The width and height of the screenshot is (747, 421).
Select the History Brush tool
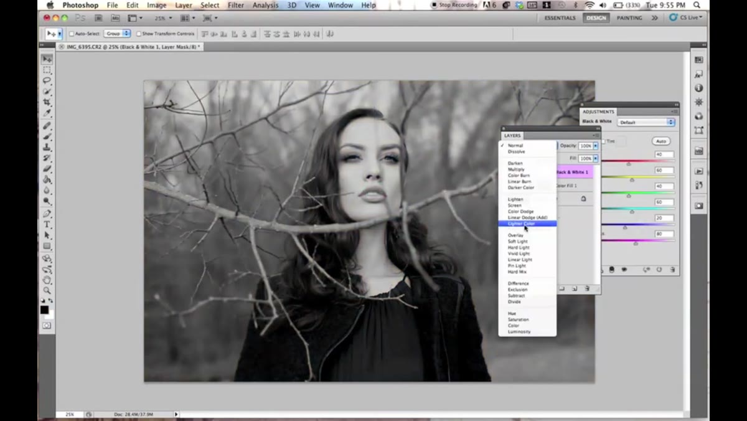47,158
